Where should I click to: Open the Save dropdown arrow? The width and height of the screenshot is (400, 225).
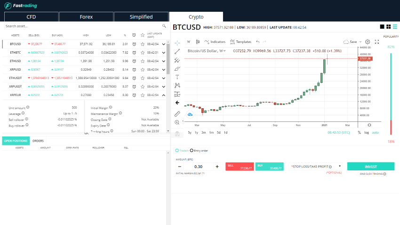(360, 42)
